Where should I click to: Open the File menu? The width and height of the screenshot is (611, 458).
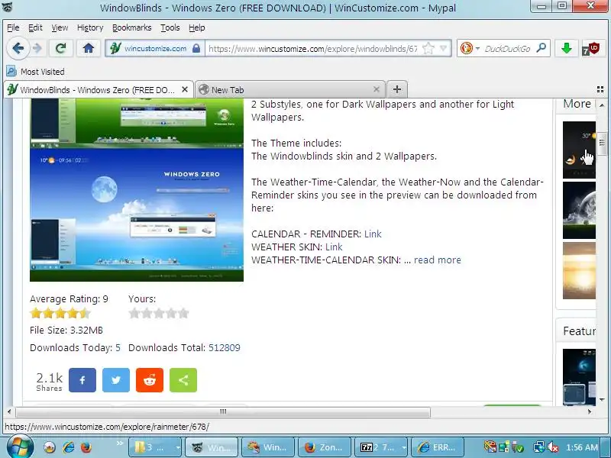[13, 27]
